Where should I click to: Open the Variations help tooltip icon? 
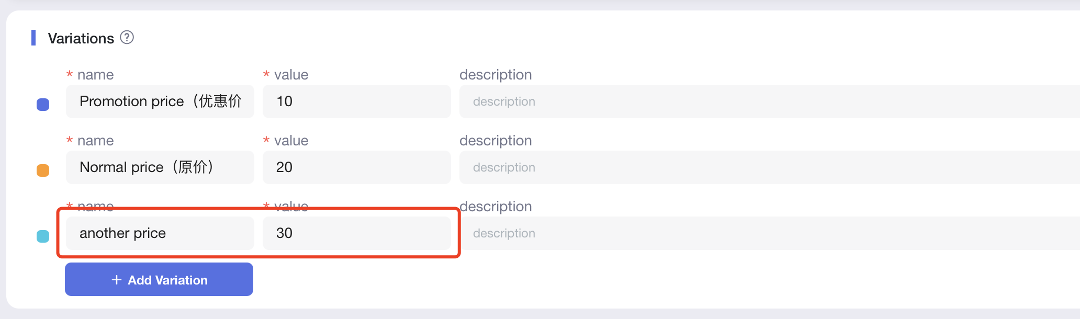click(127, 38)
